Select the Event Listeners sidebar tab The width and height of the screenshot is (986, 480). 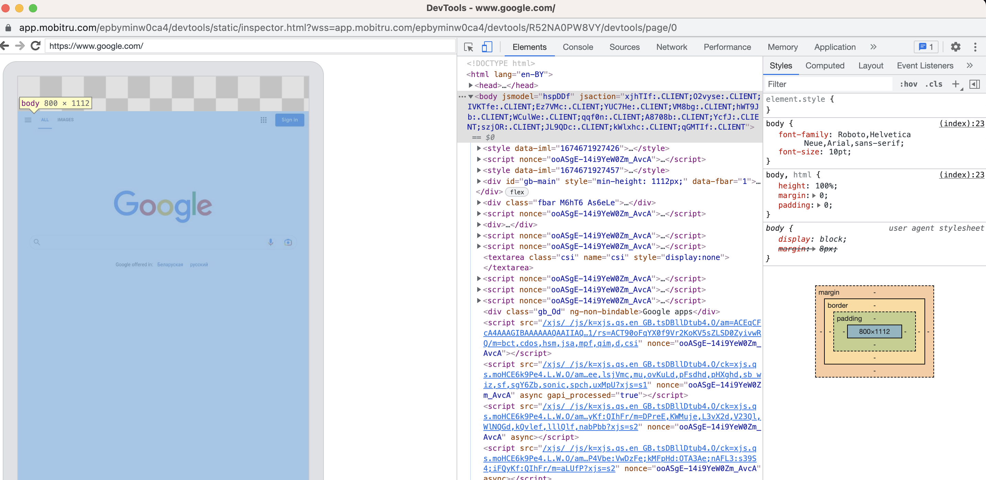click(925, 65)
